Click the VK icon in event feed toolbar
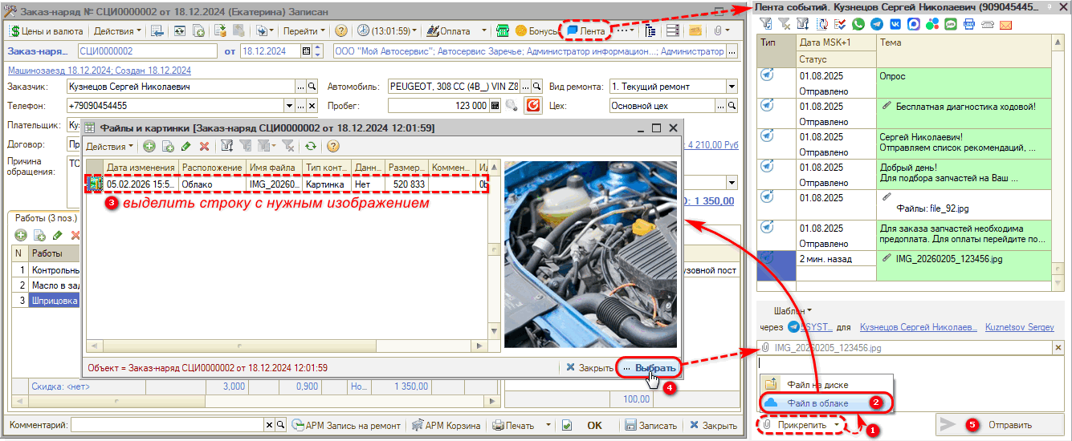The height and width of the screenshot is (441, 1072). 895,25
